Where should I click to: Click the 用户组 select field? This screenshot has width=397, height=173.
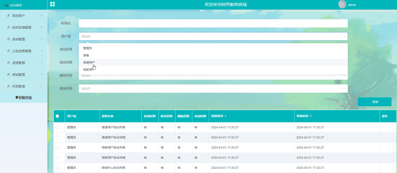[213, 36]
